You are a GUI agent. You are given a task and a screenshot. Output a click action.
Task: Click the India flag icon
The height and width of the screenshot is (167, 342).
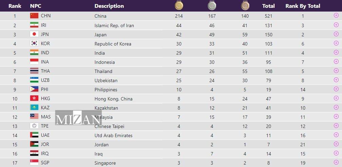point(34,53)
